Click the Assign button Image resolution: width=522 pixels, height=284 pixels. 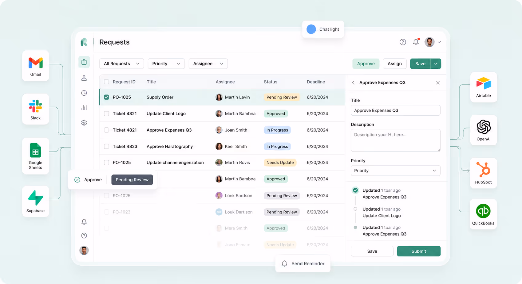(395, 63)
